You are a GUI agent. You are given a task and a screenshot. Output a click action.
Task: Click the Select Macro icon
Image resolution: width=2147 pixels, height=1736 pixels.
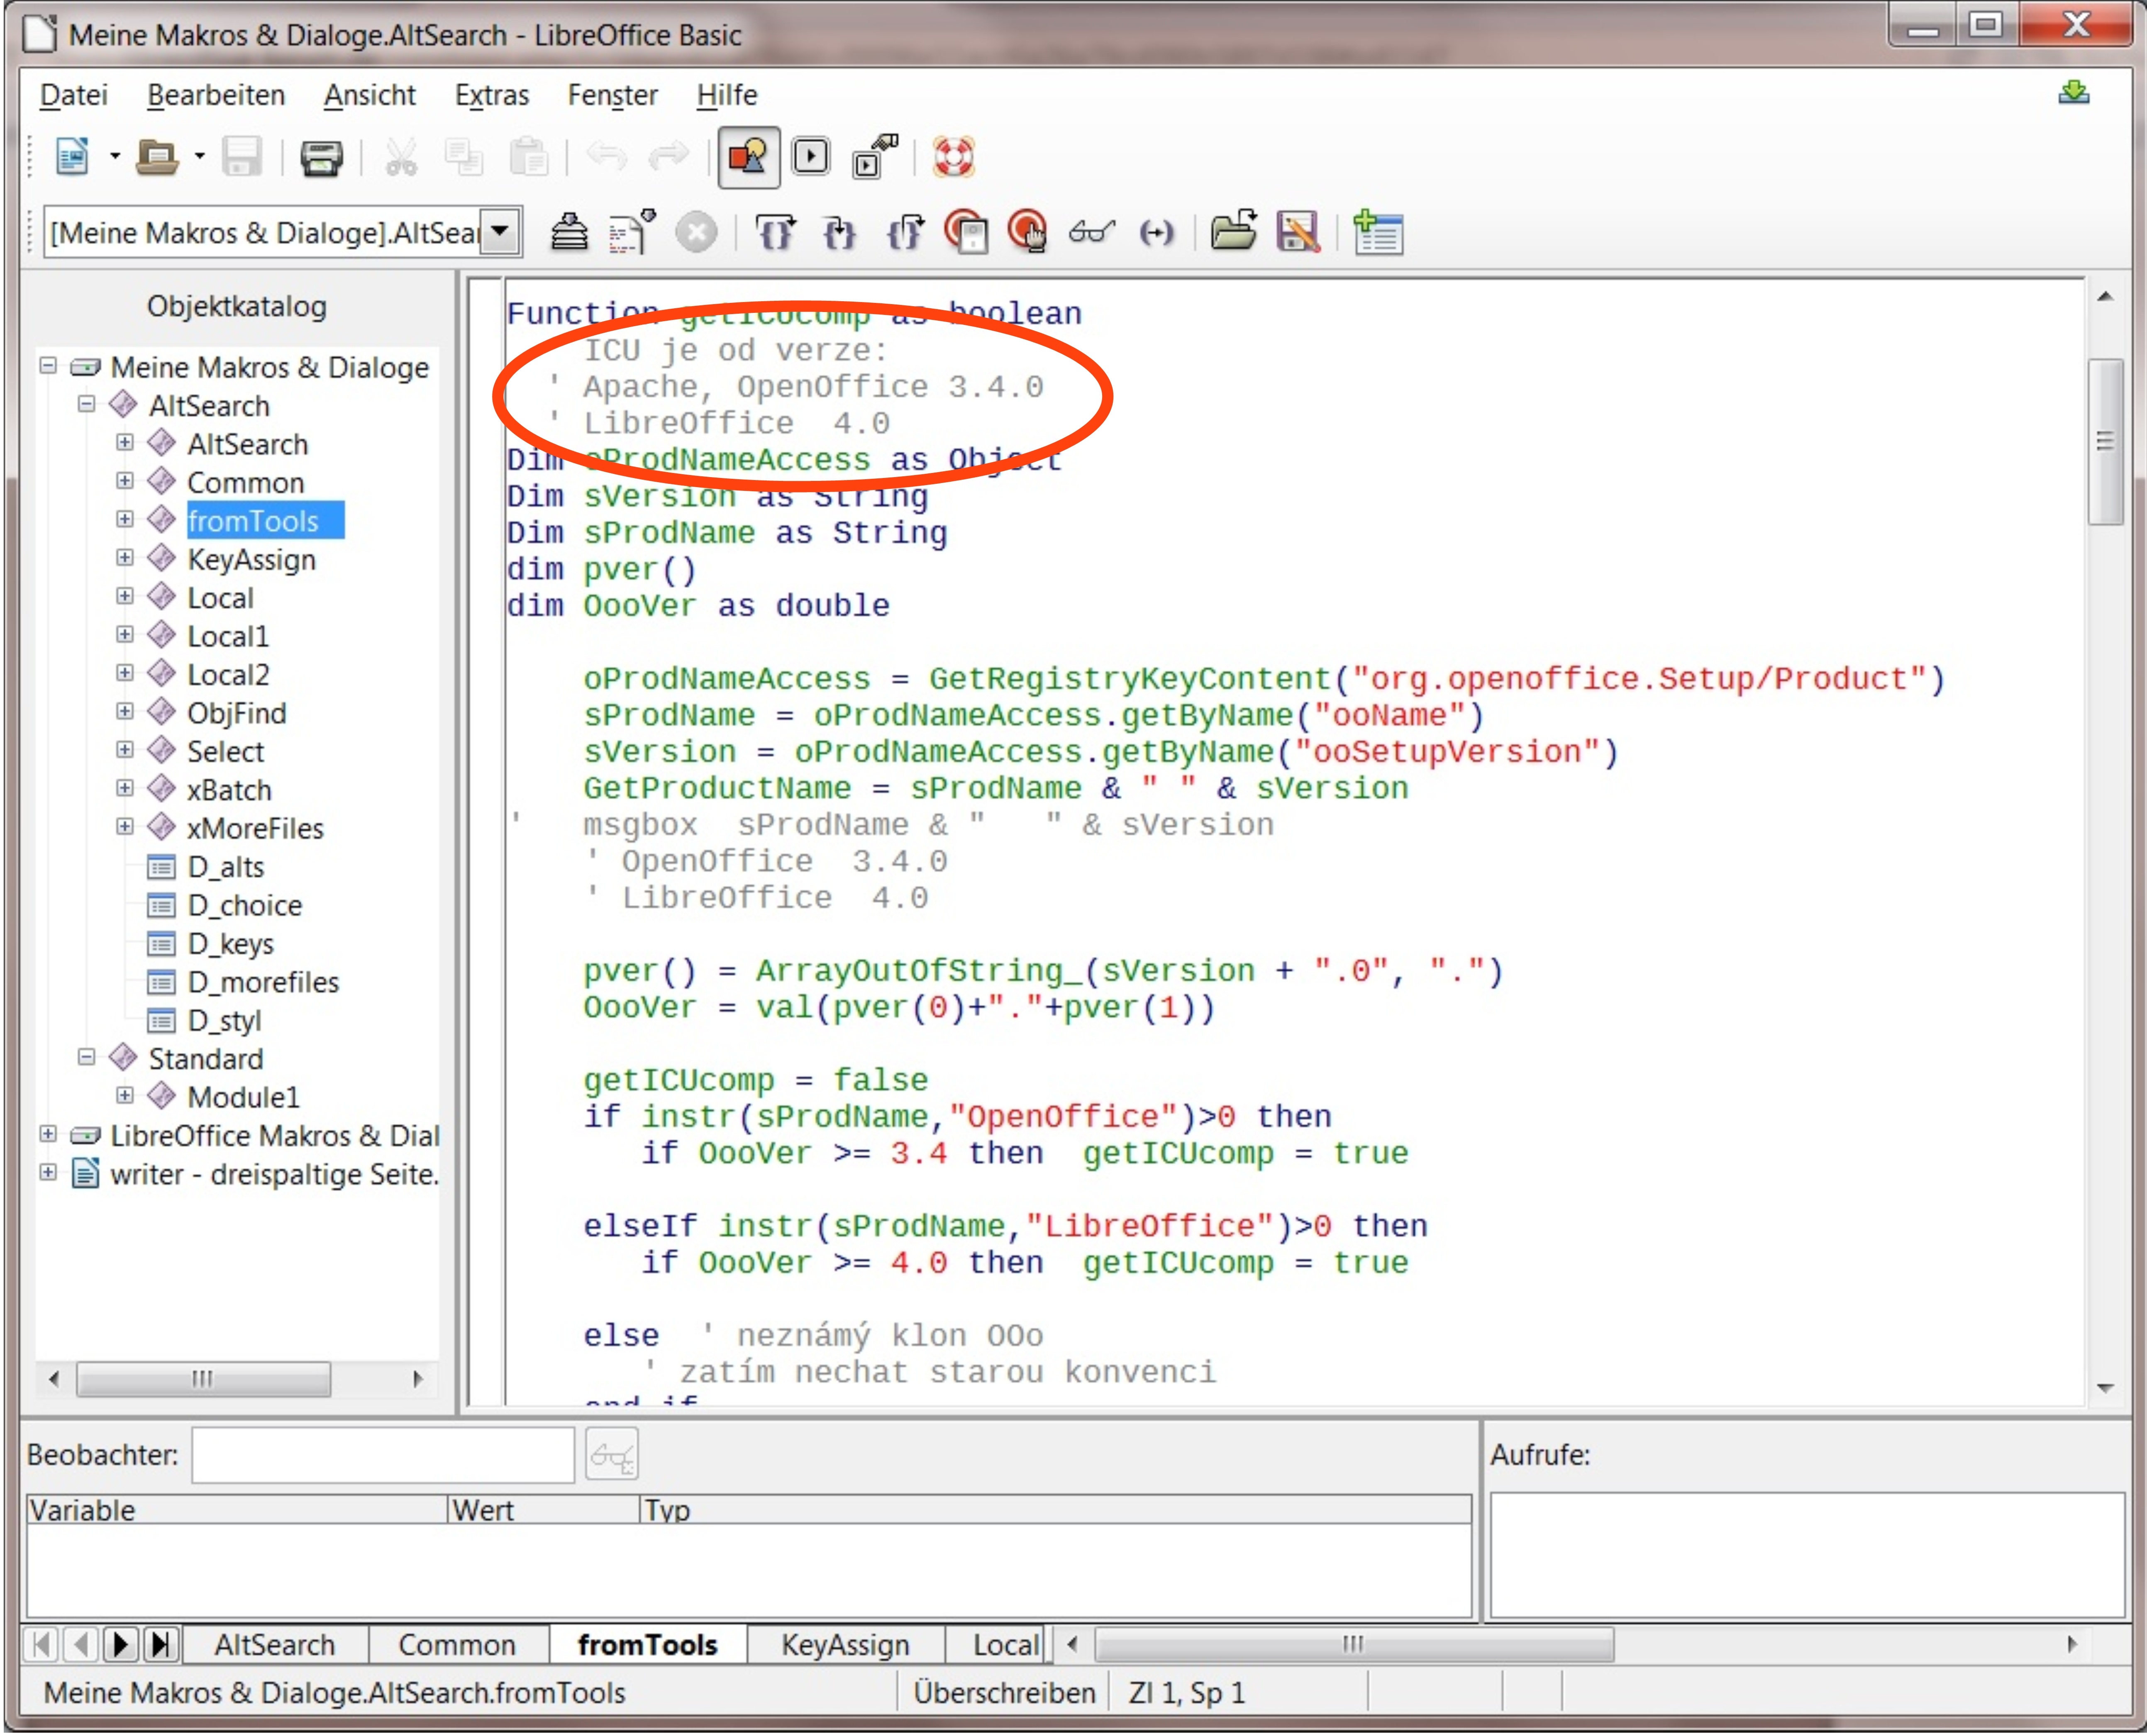[x=811, y=157]
